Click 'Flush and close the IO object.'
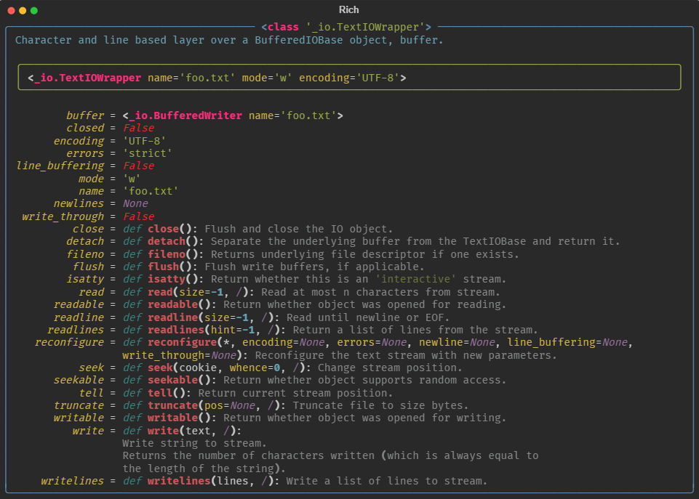Viewport: 699px width, 499px height. coord(299,230)
